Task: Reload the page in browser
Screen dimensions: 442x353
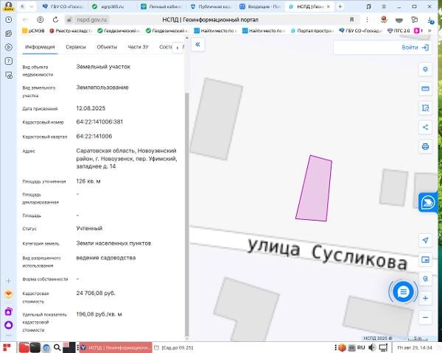Action: point(55,20)
